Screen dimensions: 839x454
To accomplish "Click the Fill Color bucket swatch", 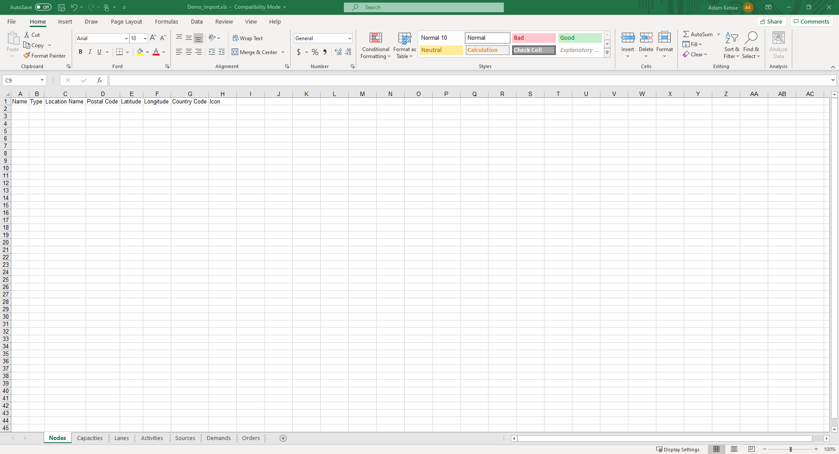I will [x=140, y=52].
